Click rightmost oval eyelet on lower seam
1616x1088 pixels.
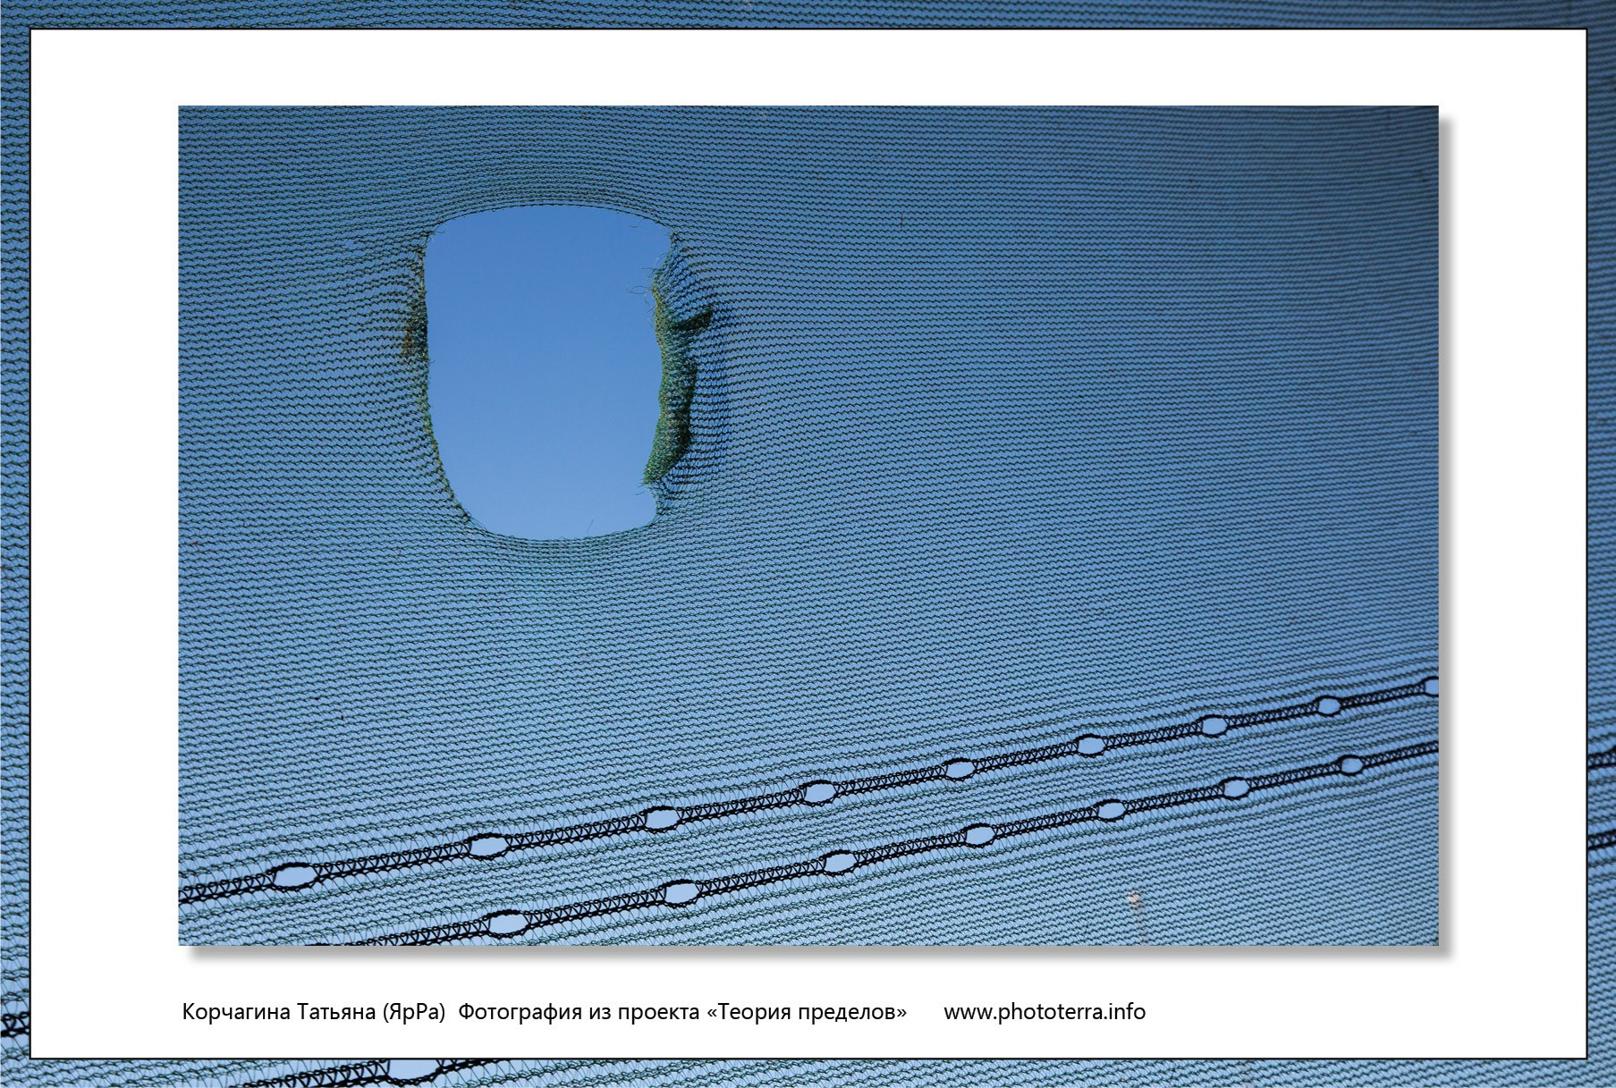point(1350,765)
